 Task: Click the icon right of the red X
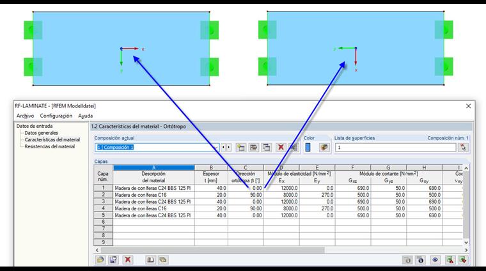pos(294,148)
